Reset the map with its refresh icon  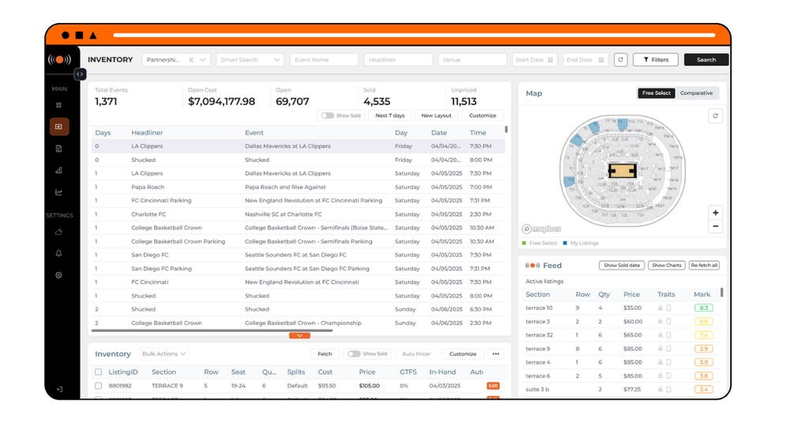point(716,116)
